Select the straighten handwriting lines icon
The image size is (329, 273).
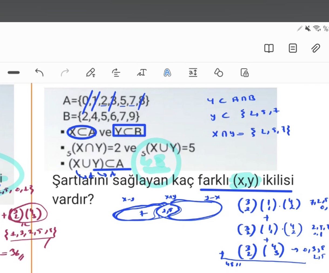coord(116,73)
